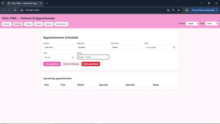220x124 pixels.
Task: Open the tab search chevron
Action: tap(3, 3)
